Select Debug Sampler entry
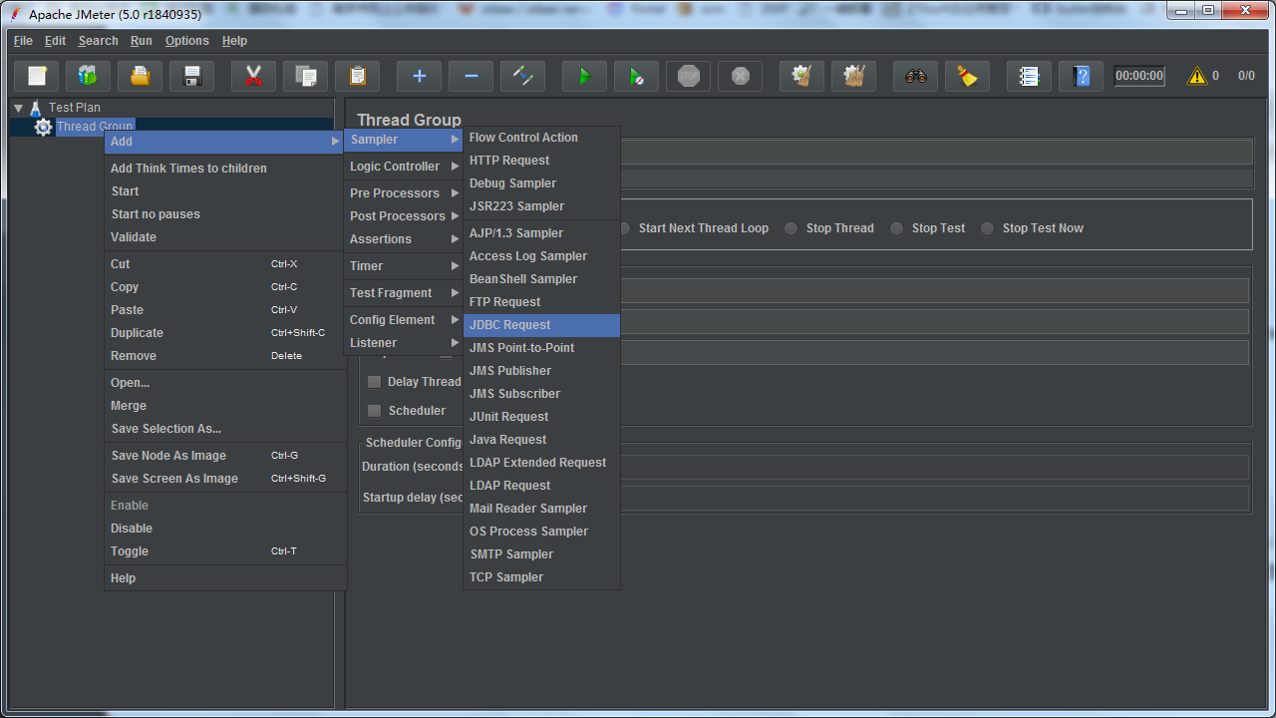1276x718 pixels. click(x=541, y=183)
